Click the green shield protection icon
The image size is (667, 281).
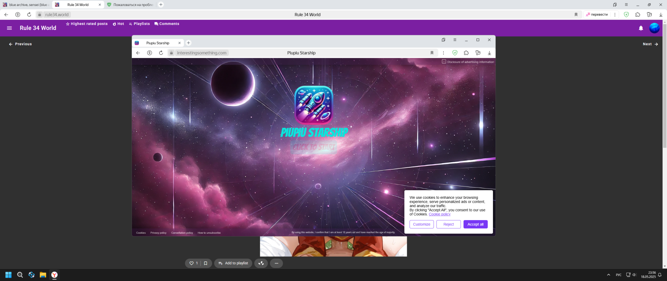point(626,15)
